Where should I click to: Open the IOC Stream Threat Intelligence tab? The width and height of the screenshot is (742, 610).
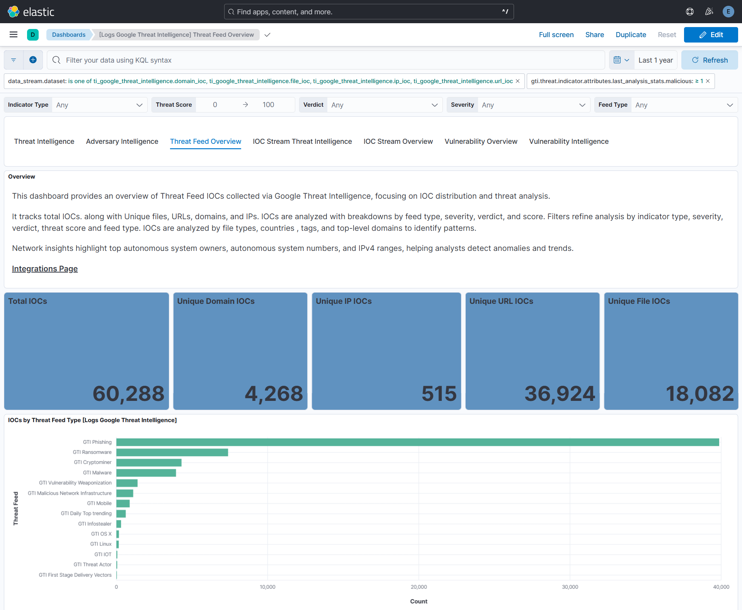tap(302, 141)
